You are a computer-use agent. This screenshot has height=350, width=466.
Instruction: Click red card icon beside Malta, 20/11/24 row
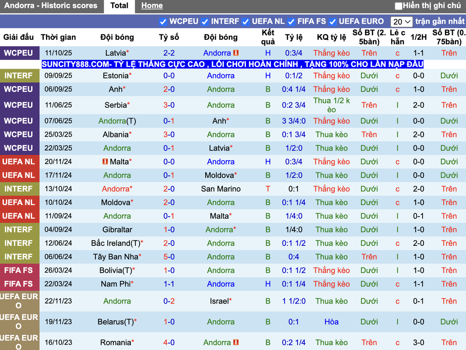(x=105, y=161)
